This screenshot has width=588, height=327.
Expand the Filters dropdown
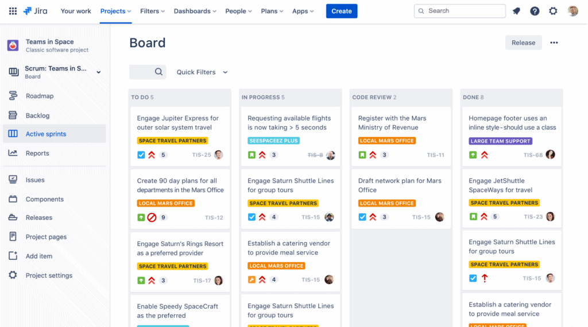[x=152, y=11]
